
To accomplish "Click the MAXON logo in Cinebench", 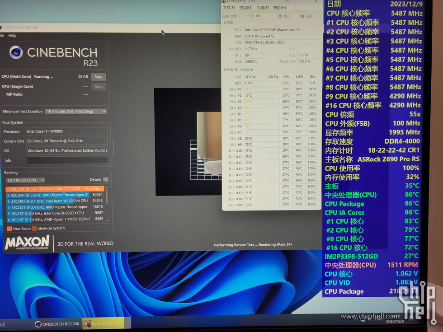I will point(27,243).
